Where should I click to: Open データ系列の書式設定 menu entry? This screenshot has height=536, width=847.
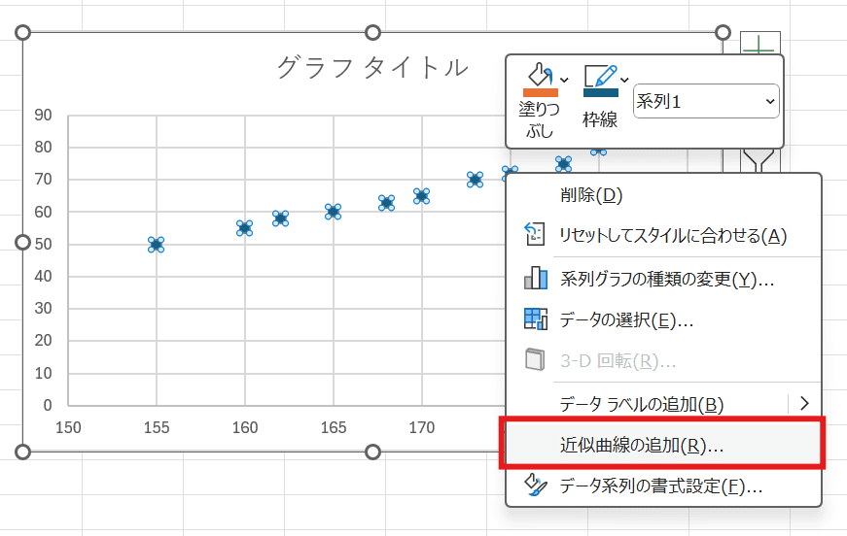coord(660,486)
